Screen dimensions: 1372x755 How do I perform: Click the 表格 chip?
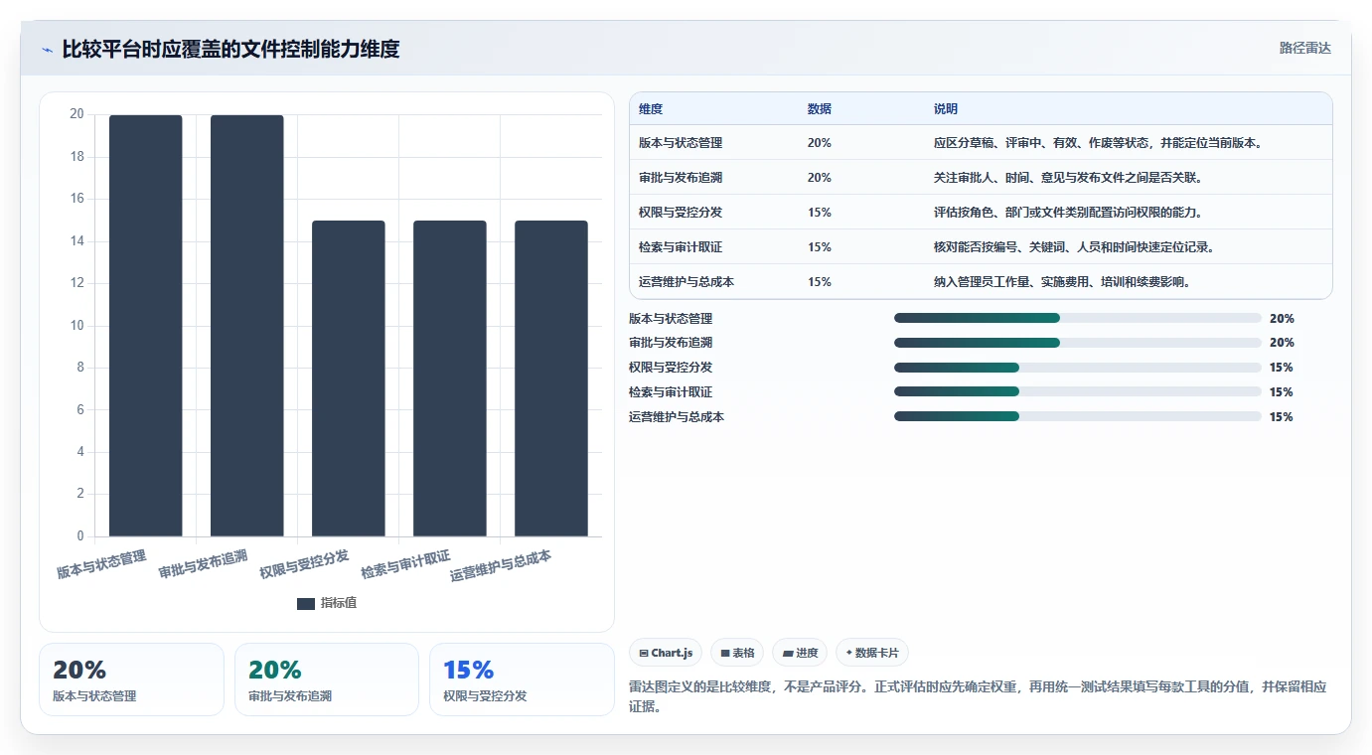point(737,653)
